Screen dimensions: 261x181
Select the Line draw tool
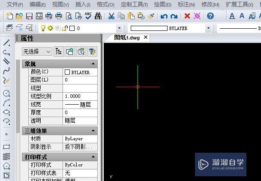pyautogui.click(x=6, y=42)
